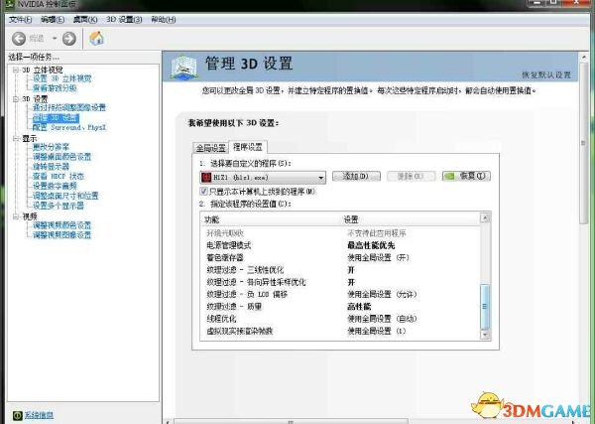Toggle 只显示本计算机上找到的程序 checkbox
595x424 pixels.
click(x=203, y=191)
